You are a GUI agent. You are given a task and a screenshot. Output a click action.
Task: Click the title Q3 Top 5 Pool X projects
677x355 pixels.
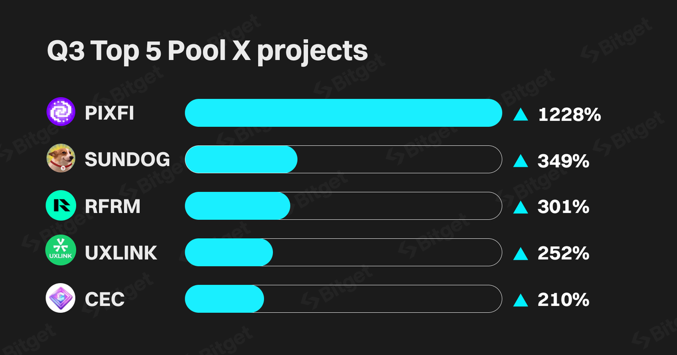[207, 52]
